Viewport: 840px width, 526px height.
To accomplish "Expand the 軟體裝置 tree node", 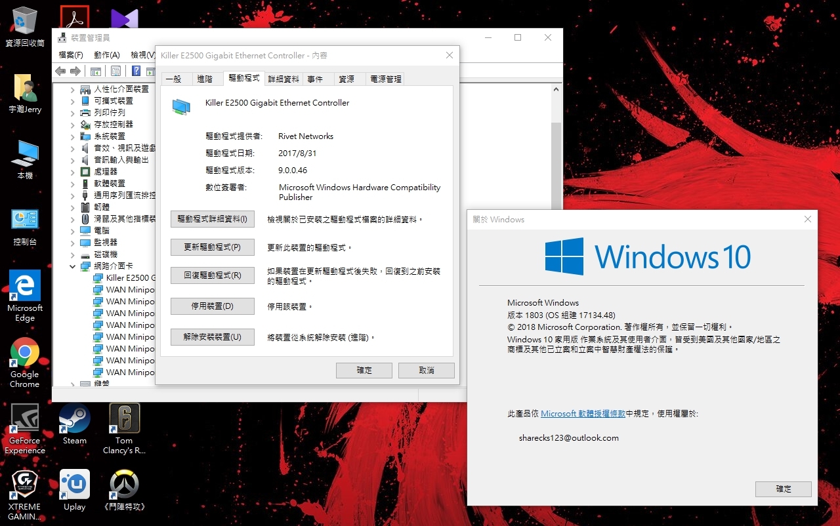I will pos(72,183).
